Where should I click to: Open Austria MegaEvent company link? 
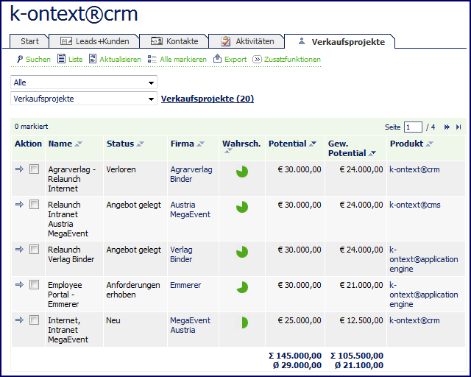click(x=190, y=210)
